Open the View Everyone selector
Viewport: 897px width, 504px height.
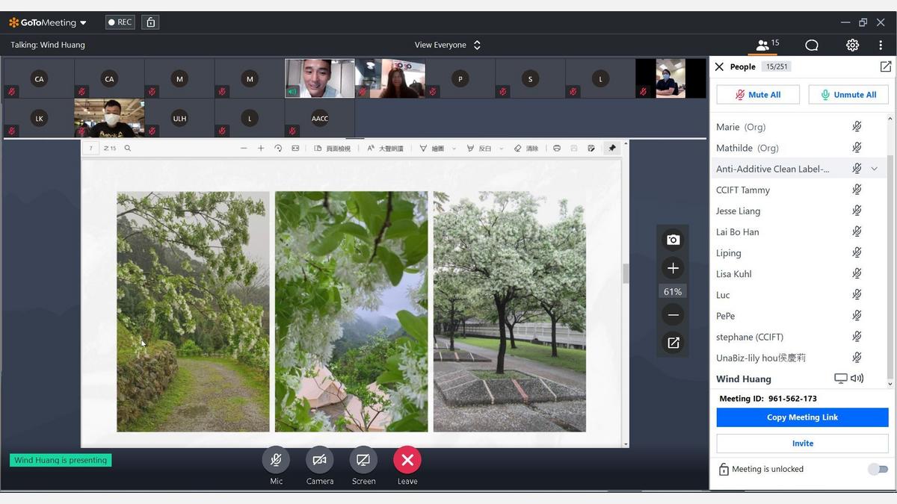[447, 45]
